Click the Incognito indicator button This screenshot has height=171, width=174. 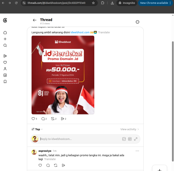tap(127, 3)
